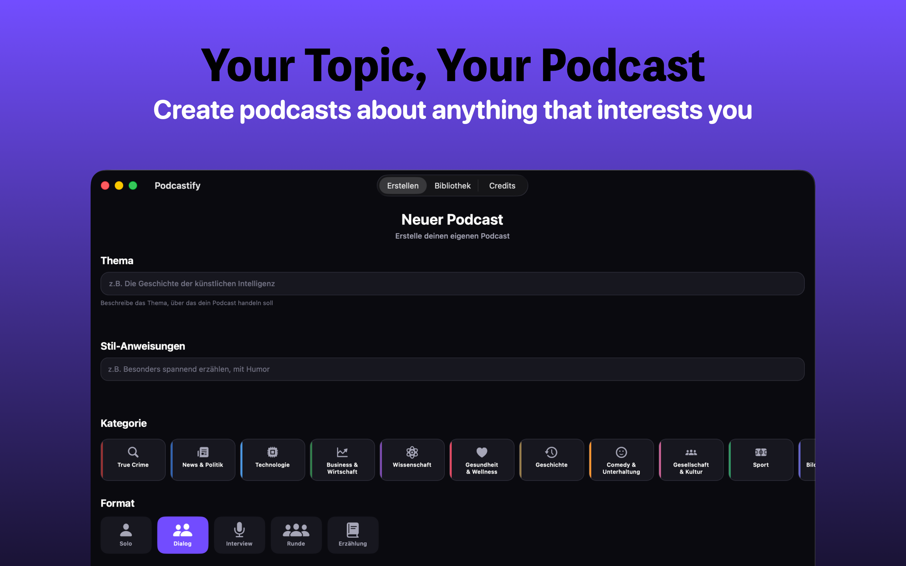Screen dimensions: 906x566
Task: Open the Bibliothek tab
Action: pyautogui.click(x=452, y=186)
